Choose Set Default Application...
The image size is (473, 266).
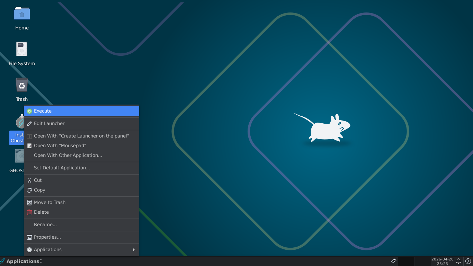pos(81,168)
